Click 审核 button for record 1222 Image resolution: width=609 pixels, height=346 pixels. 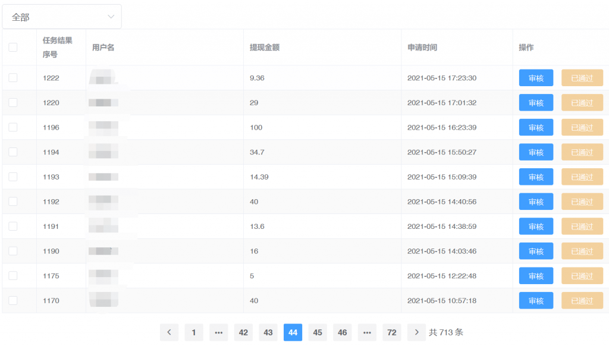[x=536, y=78]
